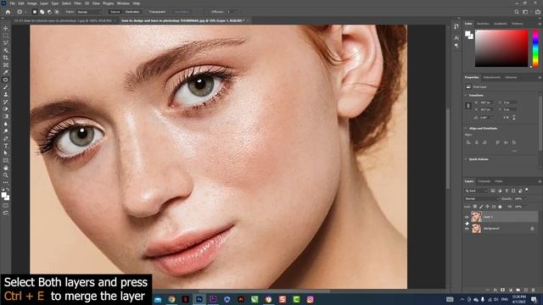The height and width of the screenshot is (305, 543).
Task: Hide Layer 1 with eye icon
Action: tap(467, 217)
